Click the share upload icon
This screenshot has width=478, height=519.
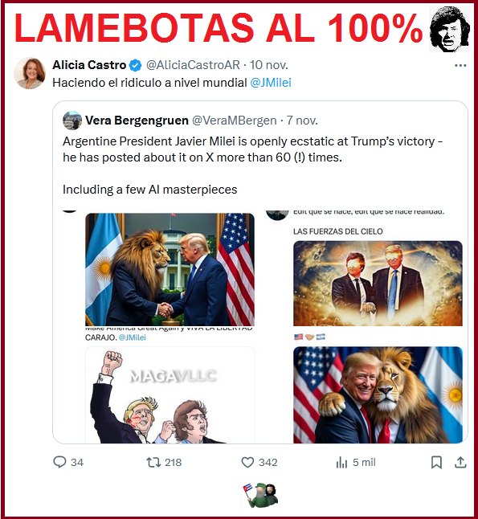(x=460, y=462)
